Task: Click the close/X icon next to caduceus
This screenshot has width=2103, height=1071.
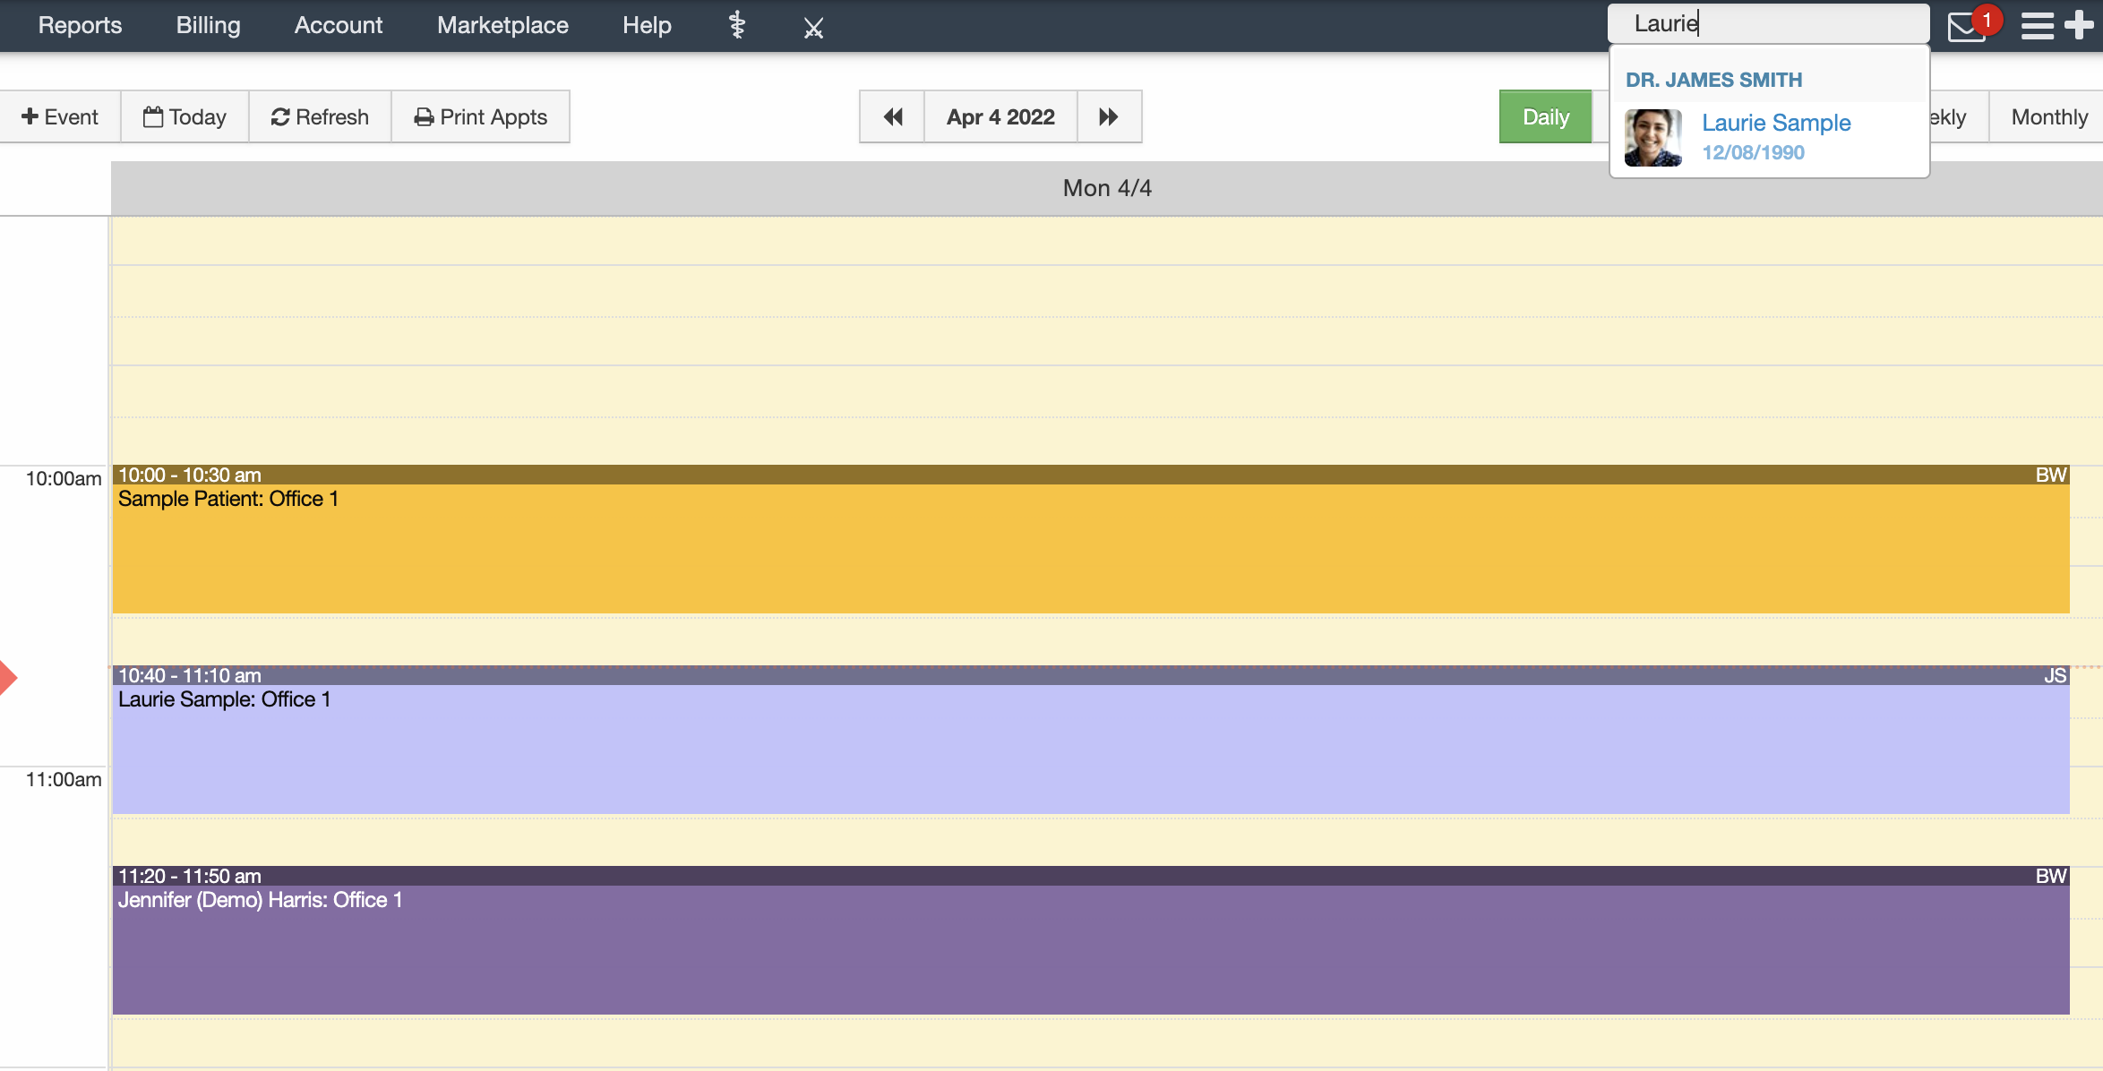Action: pyautogui.click(x=814, y=26)
